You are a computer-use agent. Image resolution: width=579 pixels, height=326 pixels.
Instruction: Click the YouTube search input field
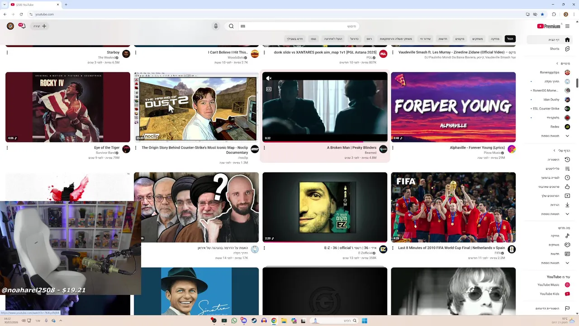tap(299, 26)
